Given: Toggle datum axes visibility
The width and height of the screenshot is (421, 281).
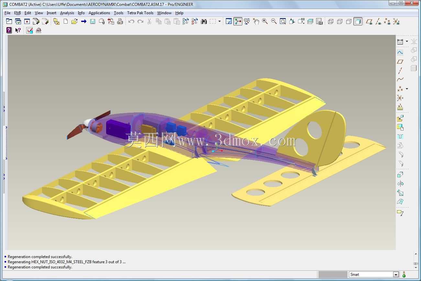Looking at the screenshot, I should click(378, 21).
